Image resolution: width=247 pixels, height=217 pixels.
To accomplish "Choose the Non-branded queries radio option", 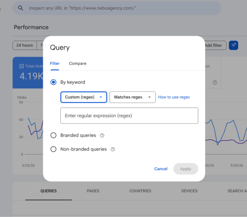I will coord(54,149).
